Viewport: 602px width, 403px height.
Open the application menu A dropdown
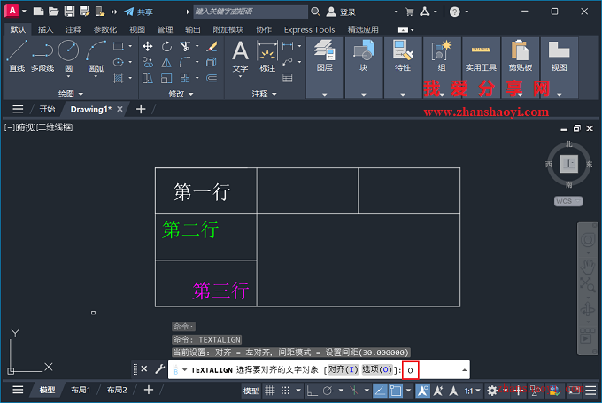point(24,12)
